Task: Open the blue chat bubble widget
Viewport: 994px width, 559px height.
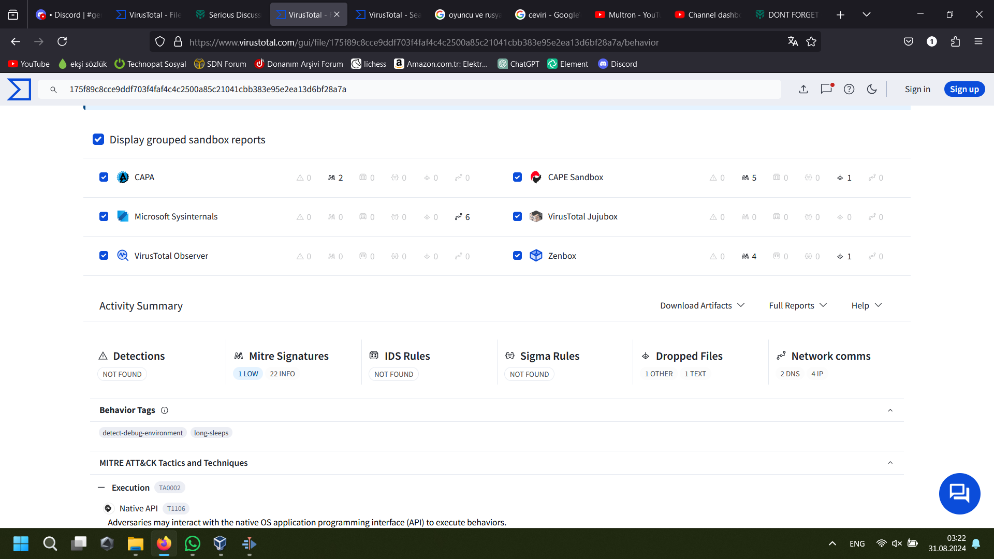Action: [959, 493]
